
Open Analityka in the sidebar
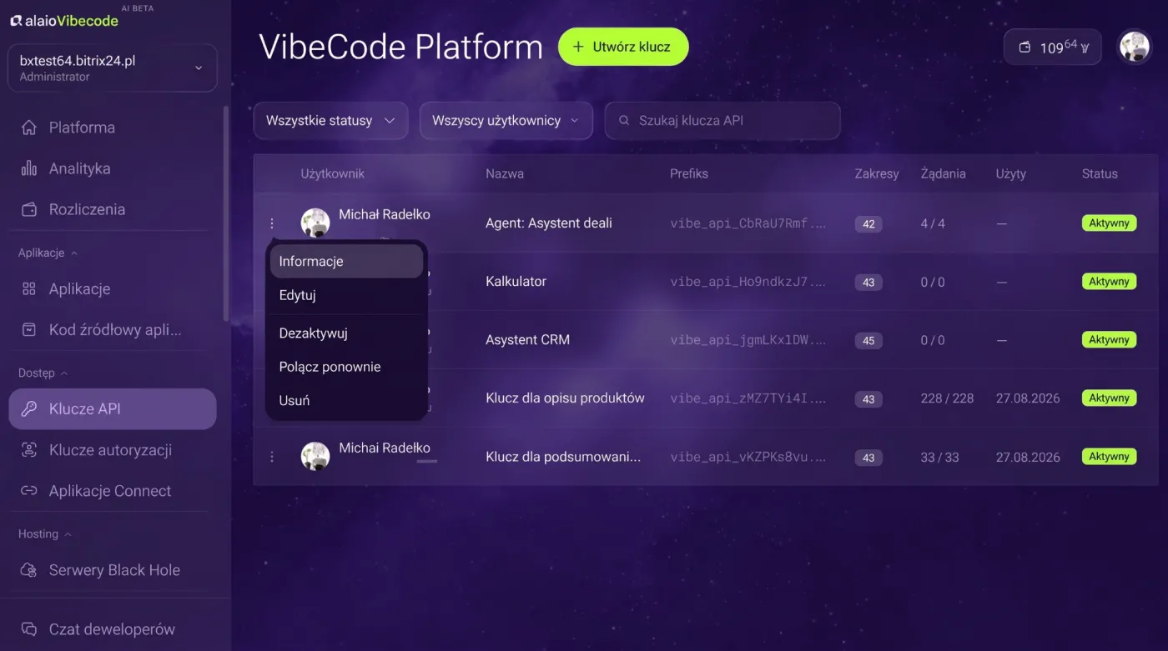coord(113,168)
